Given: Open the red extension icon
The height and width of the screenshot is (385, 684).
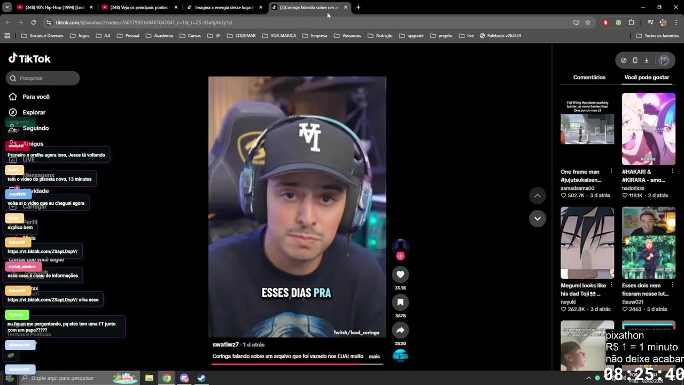Looking at the screenshot, I should point(605,22).
